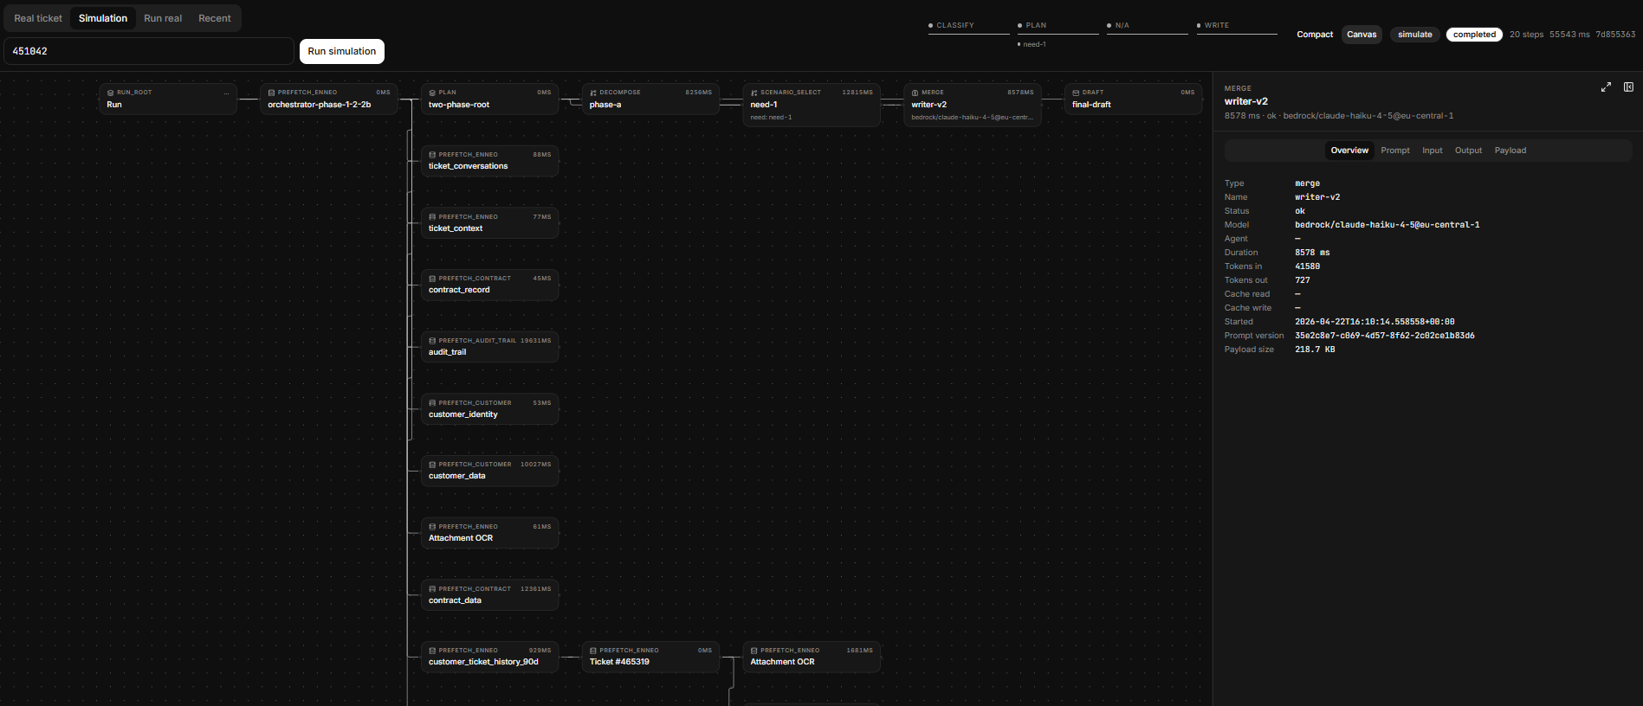Image resolution: width=1643 pixels, height=706 pixels.
Task: Select the Run root node
Action: coord(168,99)
